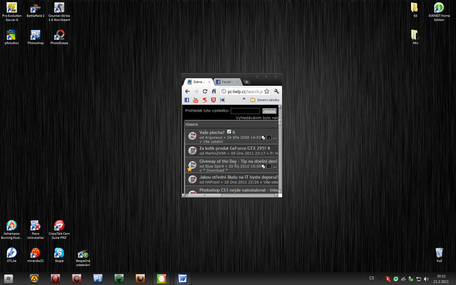
Task: Open the volume speaker tray icon
Action: tap(426, 279)
